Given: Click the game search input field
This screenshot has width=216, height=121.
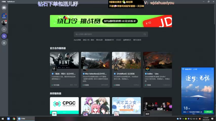Looking at the screenshot, I should pyautogui.click(x=111, y=34).
